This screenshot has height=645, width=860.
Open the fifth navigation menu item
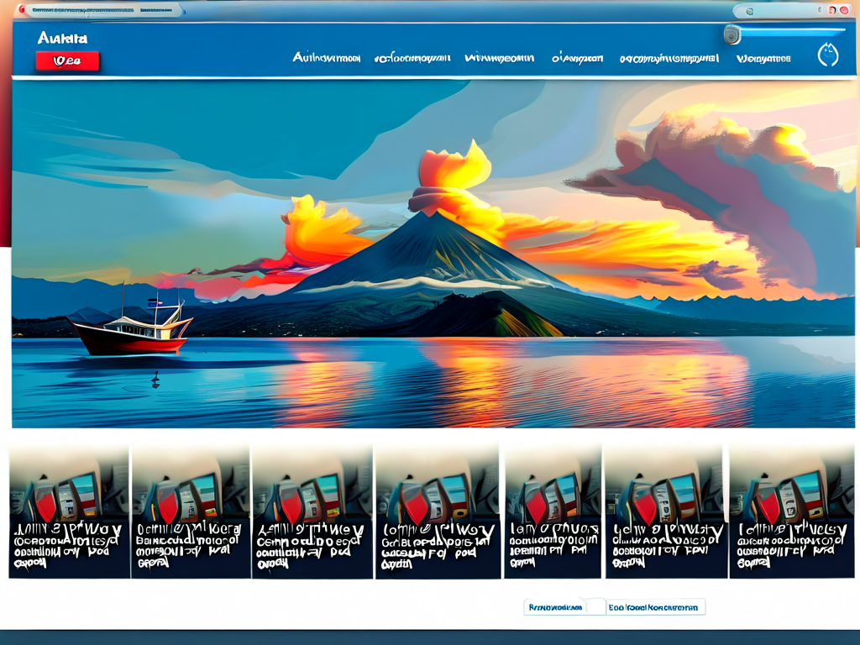point(669,59)
